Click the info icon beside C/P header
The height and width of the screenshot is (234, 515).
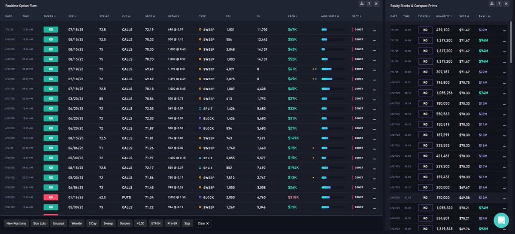tap(130, 16)
